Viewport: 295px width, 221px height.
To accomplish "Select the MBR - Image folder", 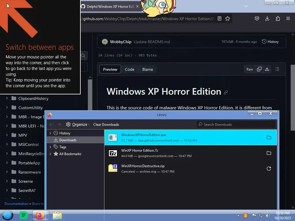I will (31, 117).
